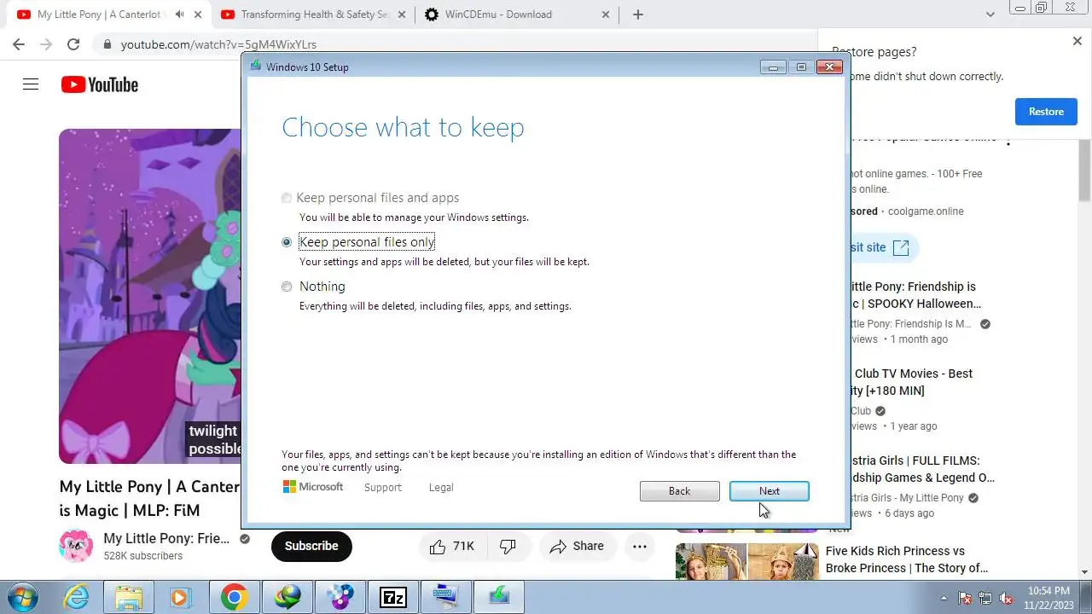Click the Back button in Windows Setup
1092x614 pixels.
click(679, 491)
